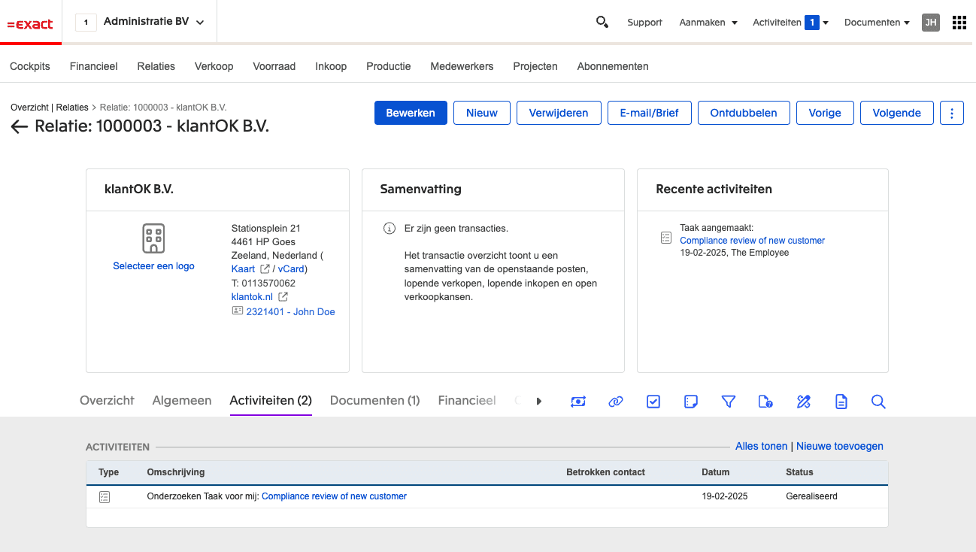Click the Selecteer een logo link
Screen dimensions: 976x552
(153, 265)
